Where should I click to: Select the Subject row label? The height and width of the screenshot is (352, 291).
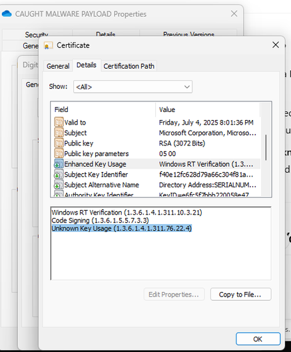pos(75,133)
